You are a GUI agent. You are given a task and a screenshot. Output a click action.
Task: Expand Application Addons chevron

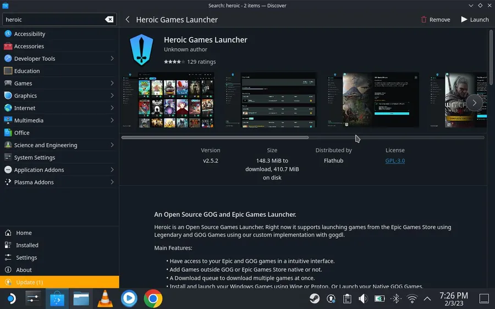coord(112,170)
